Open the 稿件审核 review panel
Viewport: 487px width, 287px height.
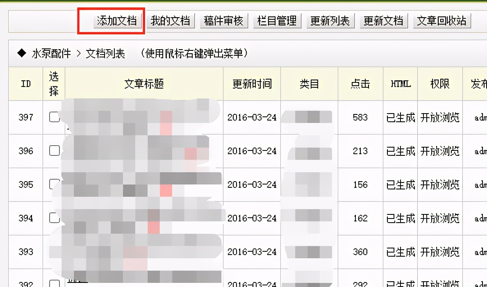(224, 20)
